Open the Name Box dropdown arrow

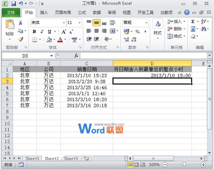pyautogui.click(x=52, y=56)
